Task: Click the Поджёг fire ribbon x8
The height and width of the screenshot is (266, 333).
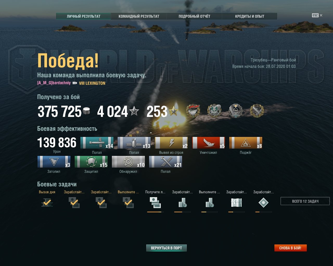Action: 246,143
